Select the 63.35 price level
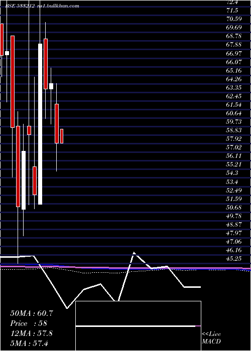The image size is (251, 351). [234, 88]
